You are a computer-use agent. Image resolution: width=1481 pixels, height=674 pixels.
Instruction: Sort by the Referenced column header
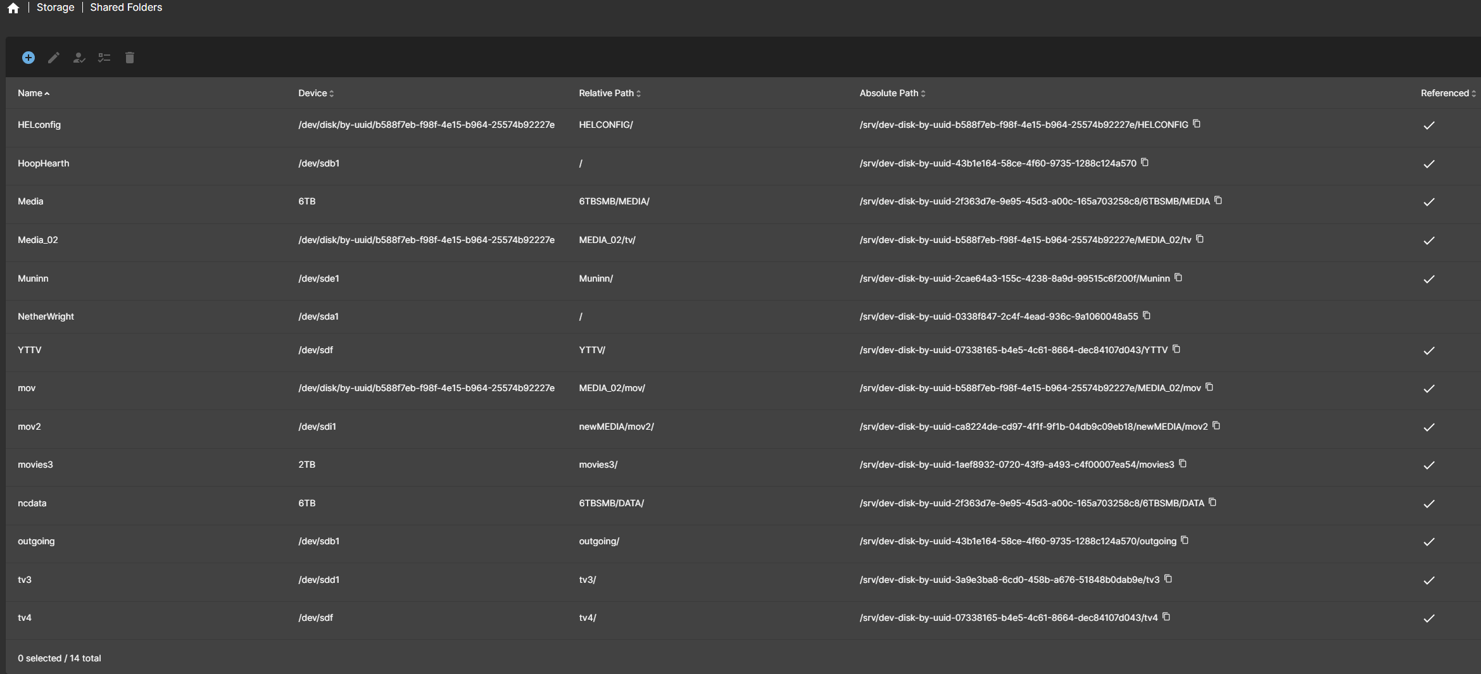[x=1444, y=93]
